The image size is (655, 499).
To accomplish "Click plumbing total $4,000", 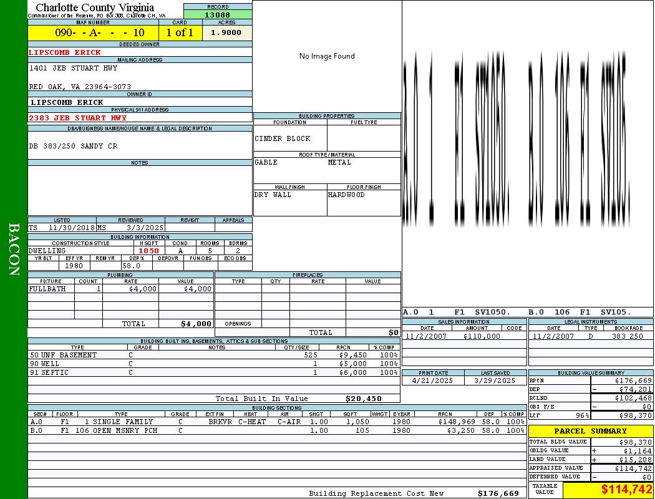I will click(196, 324).
